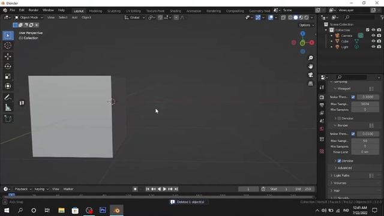Open the Scene properties tab
Image resolution: width=384 pixels, height=216 pixels.
322,121
